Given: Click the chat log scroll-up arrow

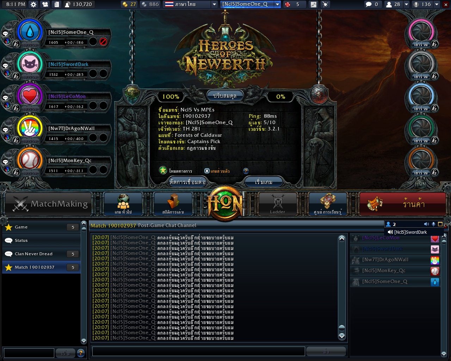Looking at the screenshot, I should pos(342,238).
